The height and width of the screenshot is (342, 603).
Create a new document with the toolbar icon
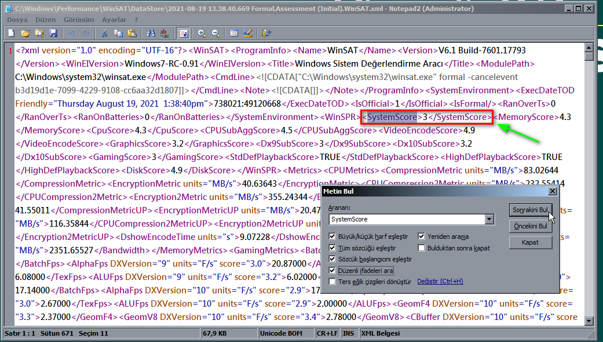(x=12, y=34)
